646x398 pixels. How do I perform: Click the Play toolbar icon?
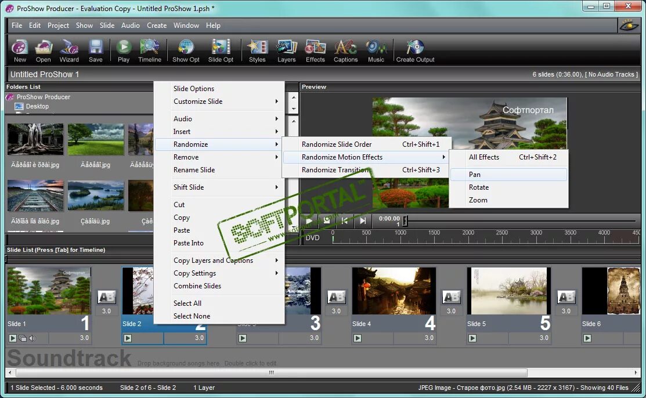point(124,50)
